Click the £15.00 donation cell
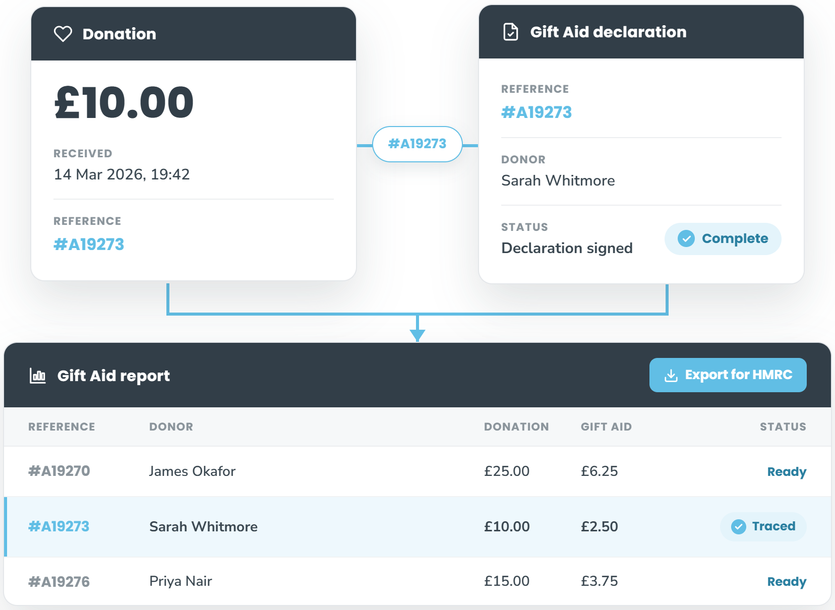The height and width of the screenshot is (610, 835). pos(507,581)
